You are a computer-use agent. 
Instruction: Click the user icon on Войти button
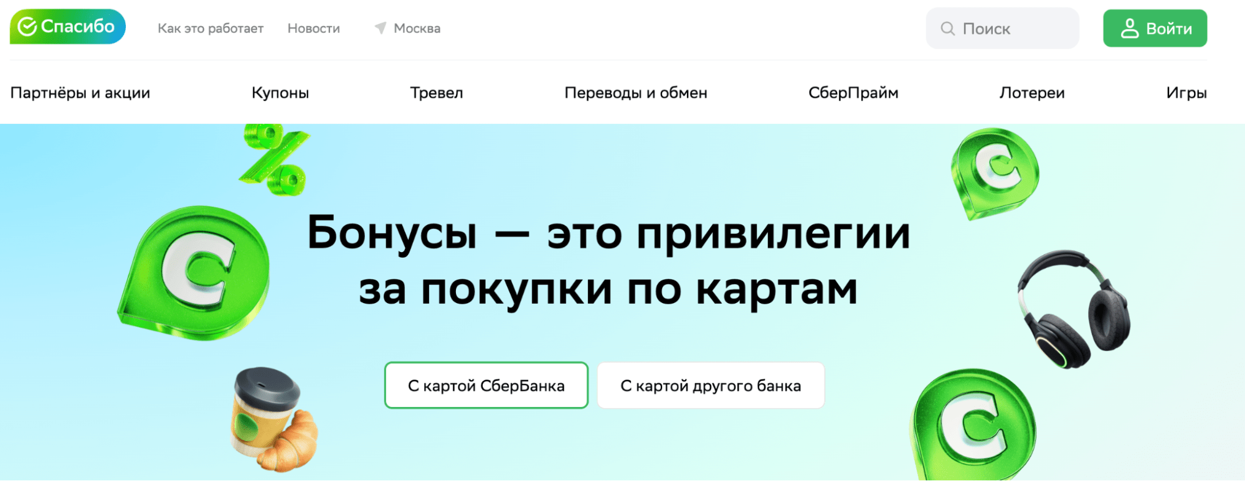coord(1130,29)
